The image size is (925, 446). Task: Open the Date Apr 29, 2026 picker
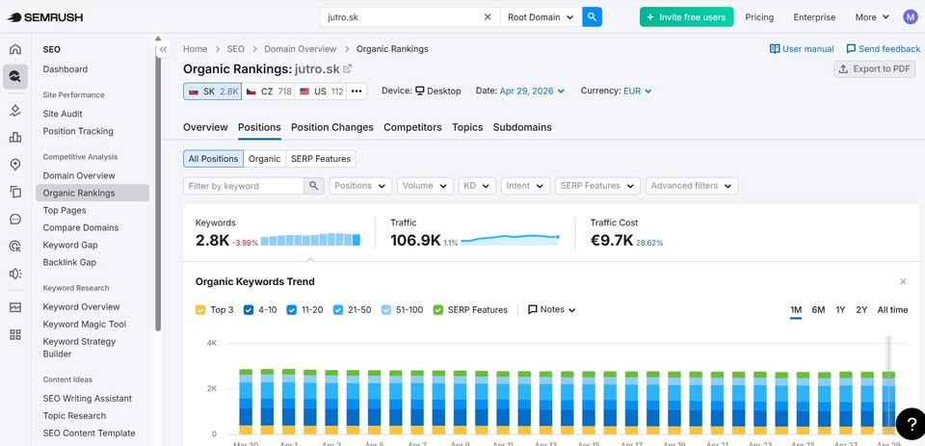tap(532, 91)
